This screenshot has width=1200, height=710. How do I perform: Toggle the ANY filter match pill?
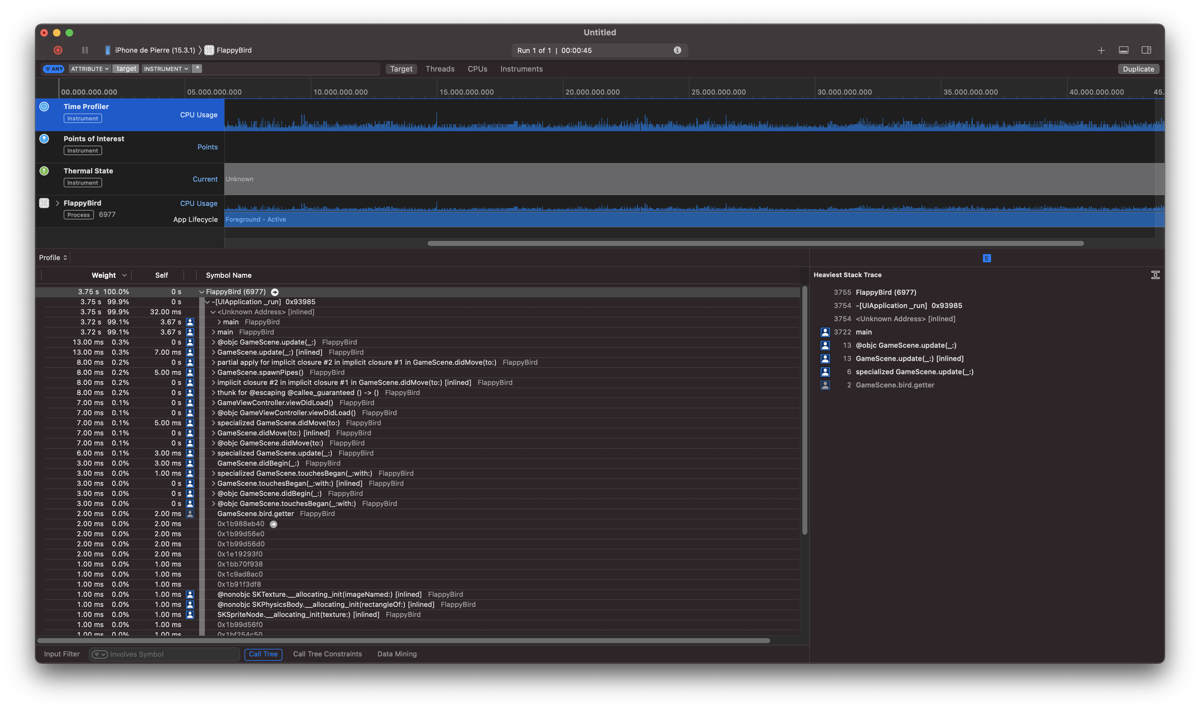pos(54,69)
